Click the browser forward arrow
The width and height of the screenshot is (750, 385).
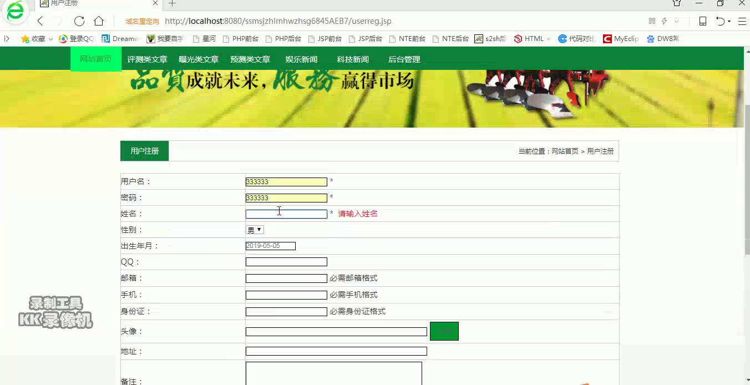(59, 21)
